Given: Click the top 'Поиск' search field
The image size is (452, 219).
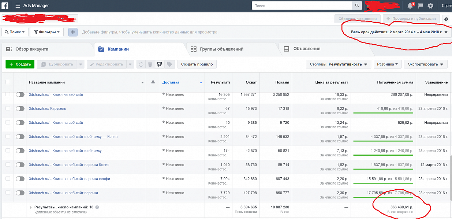Looking at the screenshot, I should coord(302,6).
